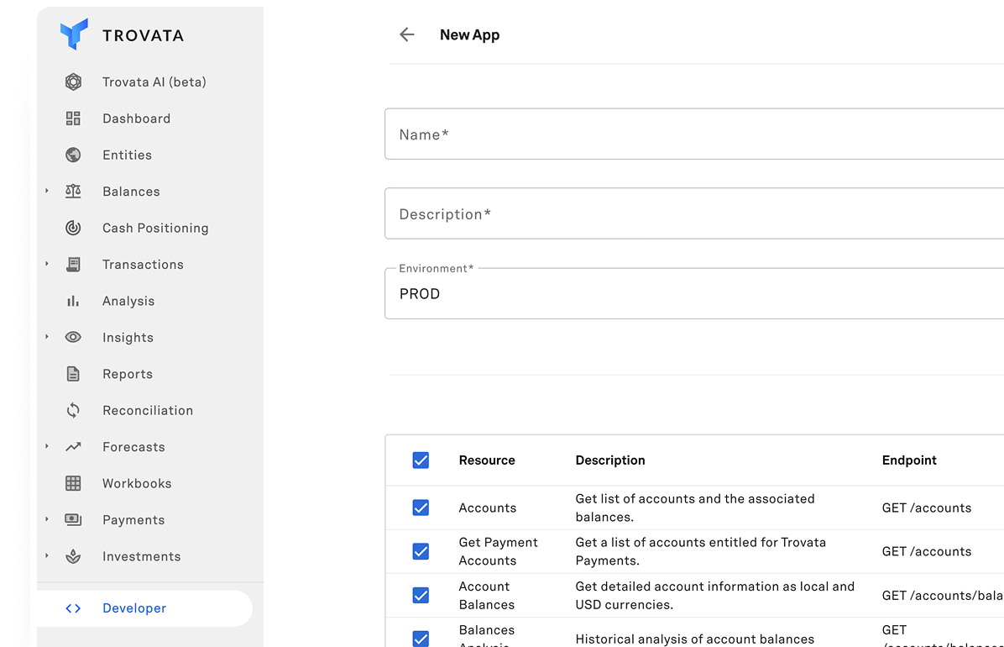Image resolution: width=1004 pixels, height=647 pixels.
Task: Open the Workbooks grid icon
Action: 73,483
